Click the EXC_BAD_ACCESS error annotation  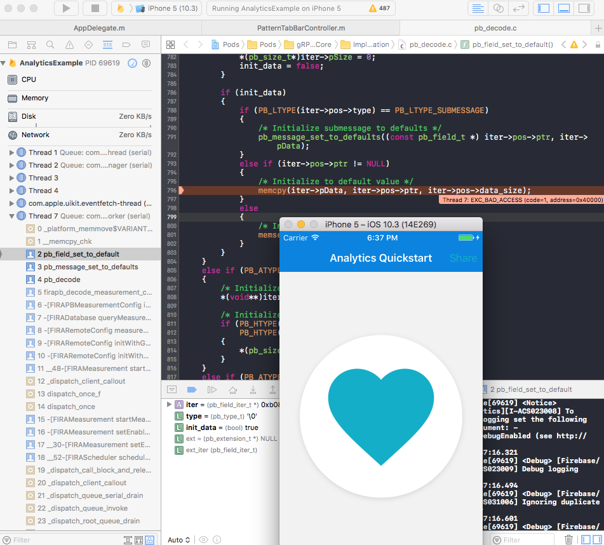[x=522, y=200]
